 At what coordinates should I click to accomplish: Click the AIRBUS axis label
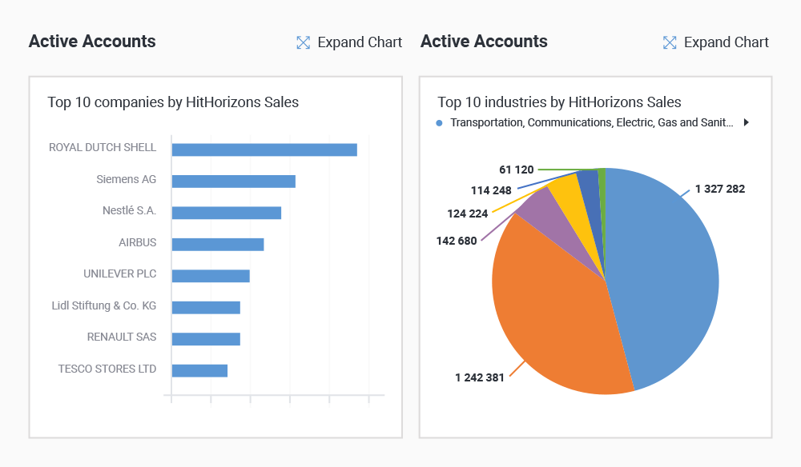tap(138, 242)
